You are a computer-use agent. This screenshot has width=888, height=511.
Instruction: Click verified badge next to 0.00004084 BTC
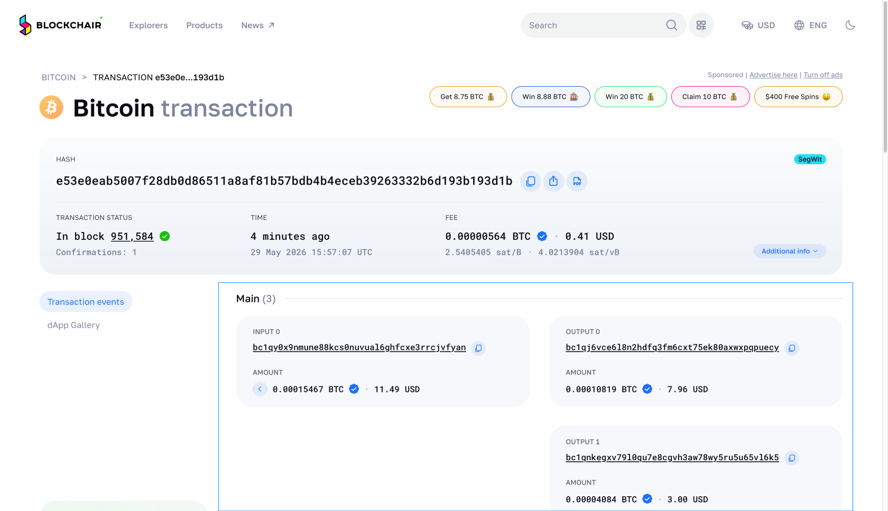[x=647, y=499]
